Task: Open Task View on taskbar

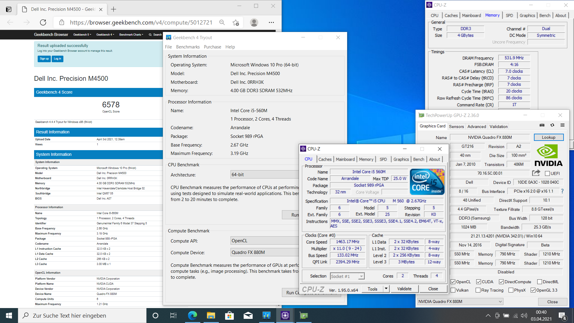Action: 173,316
